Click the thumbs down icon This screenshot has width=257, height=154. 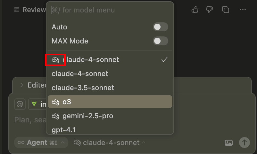coord(210,10)
